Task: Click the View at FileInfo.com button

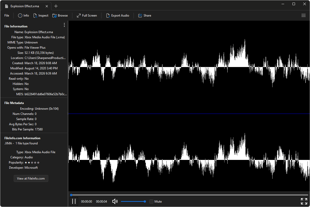Action: point(31,178)
